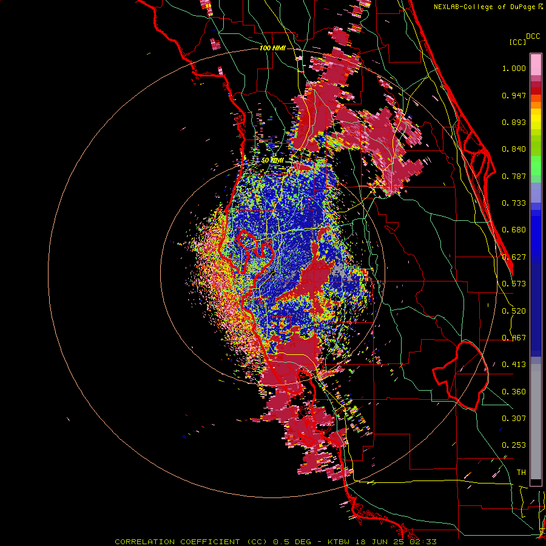The height and width of the screenshot is (546, 546).
Task: Click the 50 NMI range ring label
Action: coord(272,160)
